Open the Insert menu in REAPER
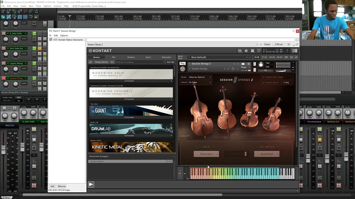This screenshot has width=355, height=199. tap(23, 6)
